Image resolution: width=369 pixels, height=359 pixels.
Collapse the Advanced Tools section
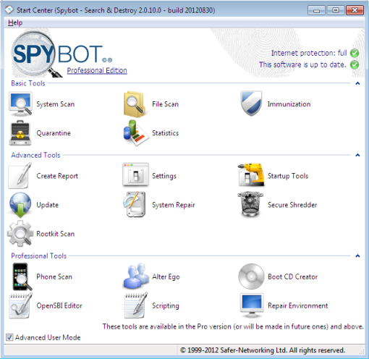(357, 155)
